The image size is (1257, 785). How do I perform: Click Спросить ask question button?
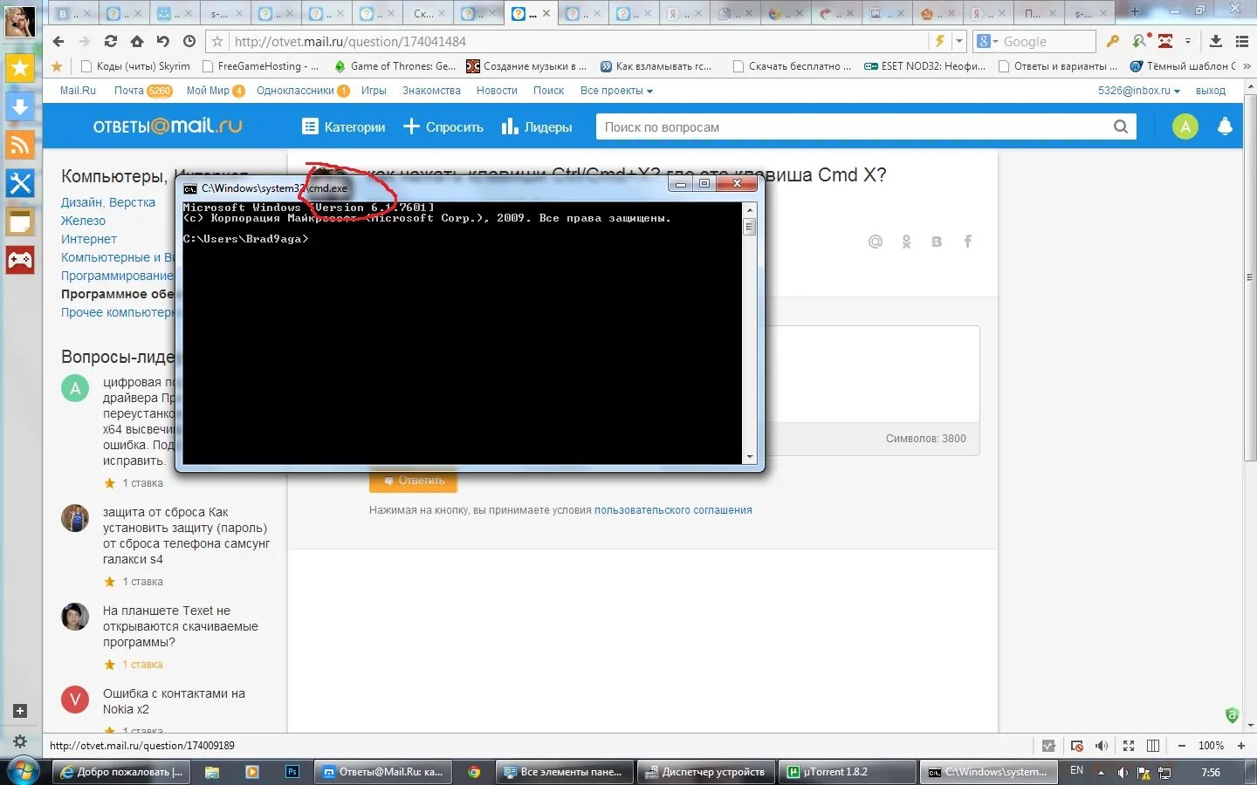[x=443, y=126]
